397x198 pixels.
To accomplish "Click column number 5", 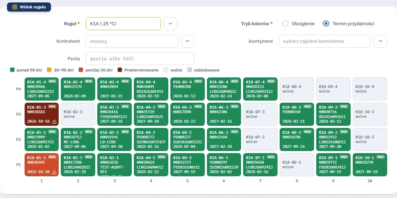I will click(187, 181).
